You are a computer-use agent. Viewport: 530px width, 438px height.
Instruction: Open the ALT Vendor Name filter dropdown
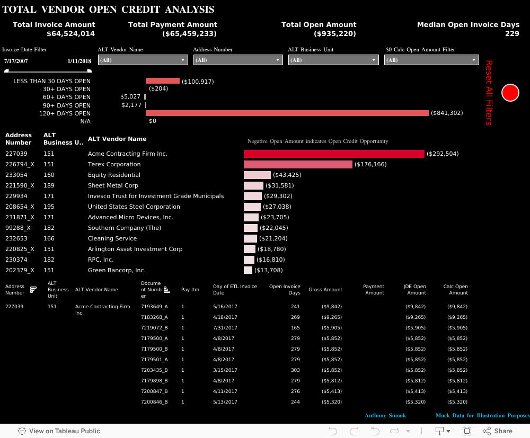[143, 60]
